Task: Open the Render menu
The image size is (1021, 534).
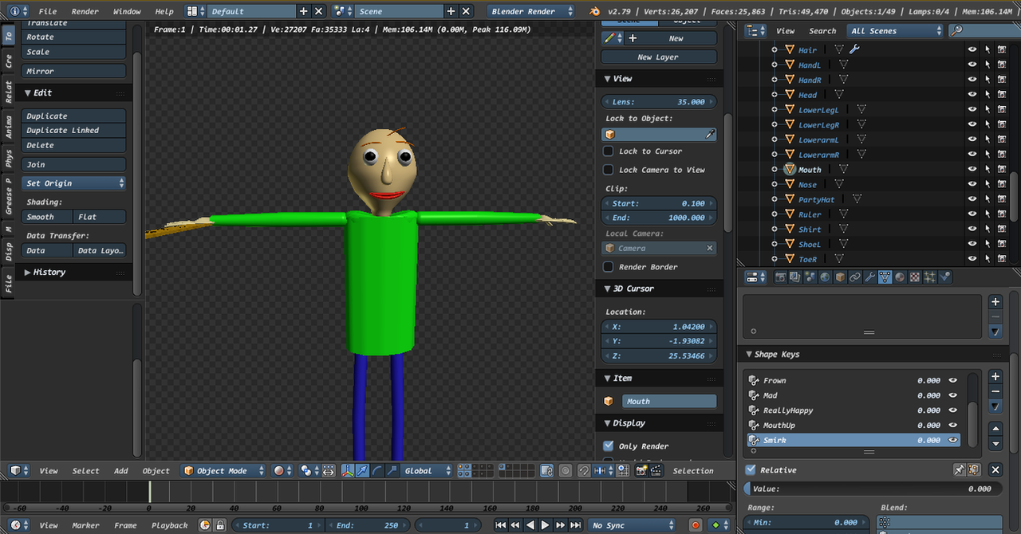Action: coord(85,12)
